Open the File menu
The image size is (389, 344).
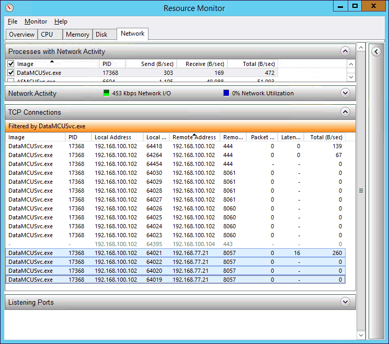[x=13, y=21]
